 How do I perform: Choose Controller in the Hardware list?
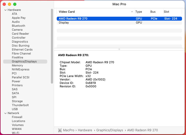[x=19, y=38]
